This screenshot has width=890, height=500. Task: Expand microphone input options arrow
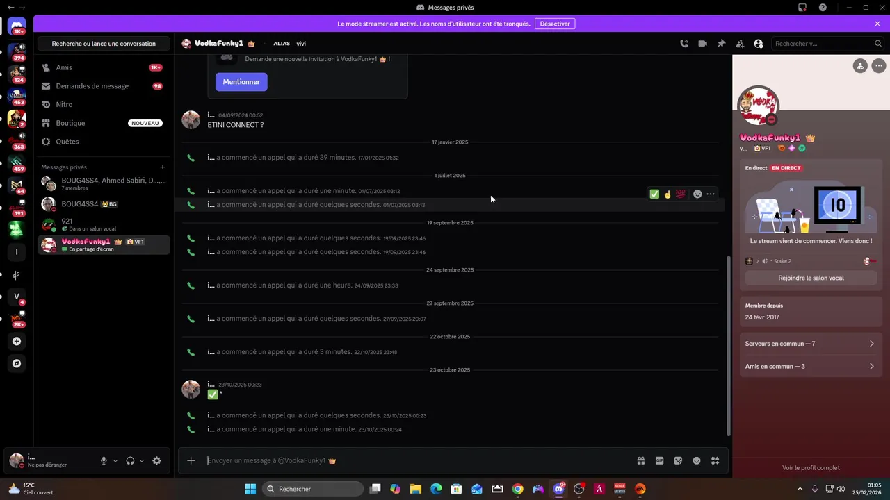click(x=115, y=460)
